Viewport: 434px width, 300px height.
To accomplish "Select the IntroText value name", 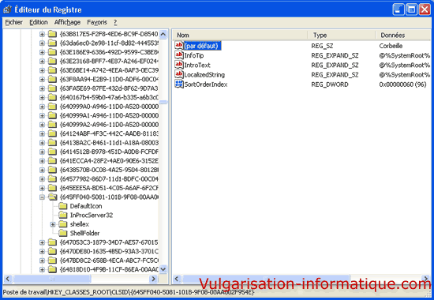I will point(197,65).
